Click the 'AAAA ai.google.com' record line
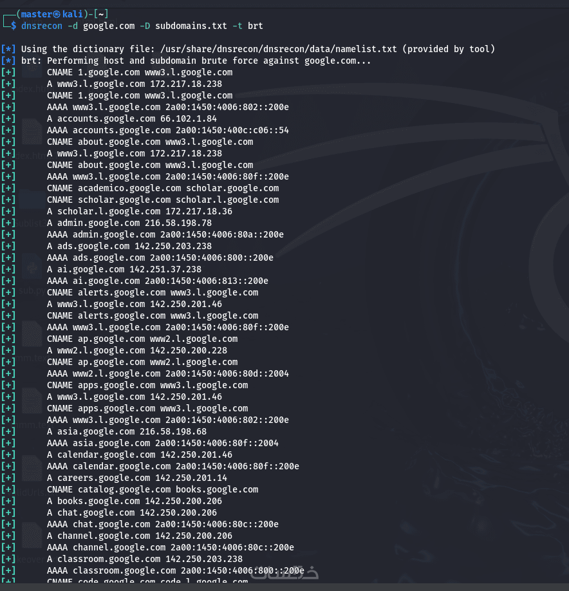This screenshot has height=591, width=569. tap(158, 281)
